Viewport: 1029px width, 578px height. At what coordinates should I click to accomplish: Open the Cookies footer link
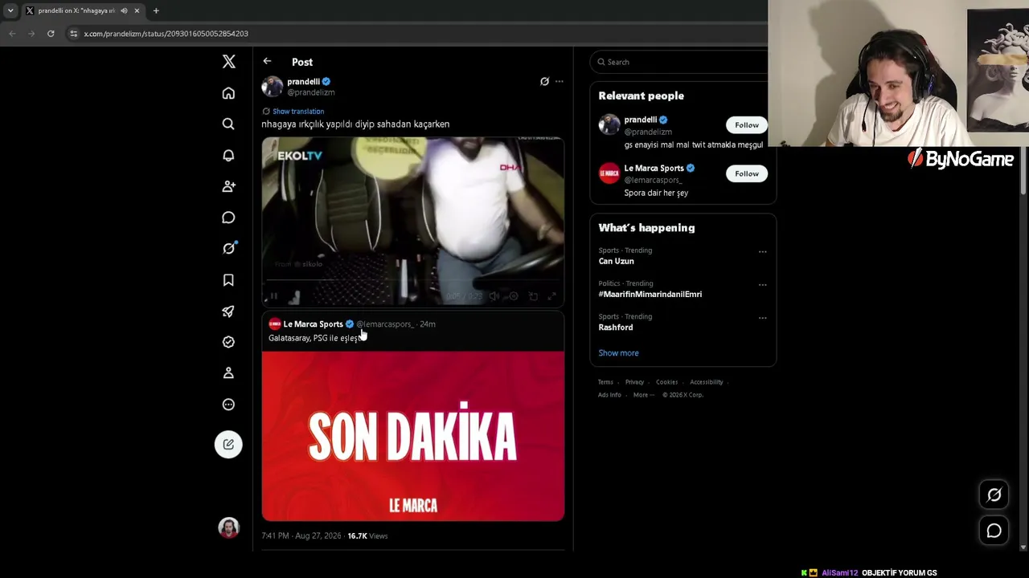click(666, 382)
